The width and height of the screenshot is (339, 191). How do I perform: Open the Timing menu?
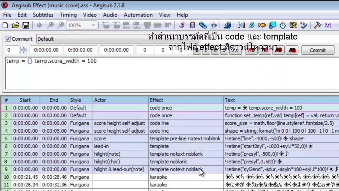(68, 15)
